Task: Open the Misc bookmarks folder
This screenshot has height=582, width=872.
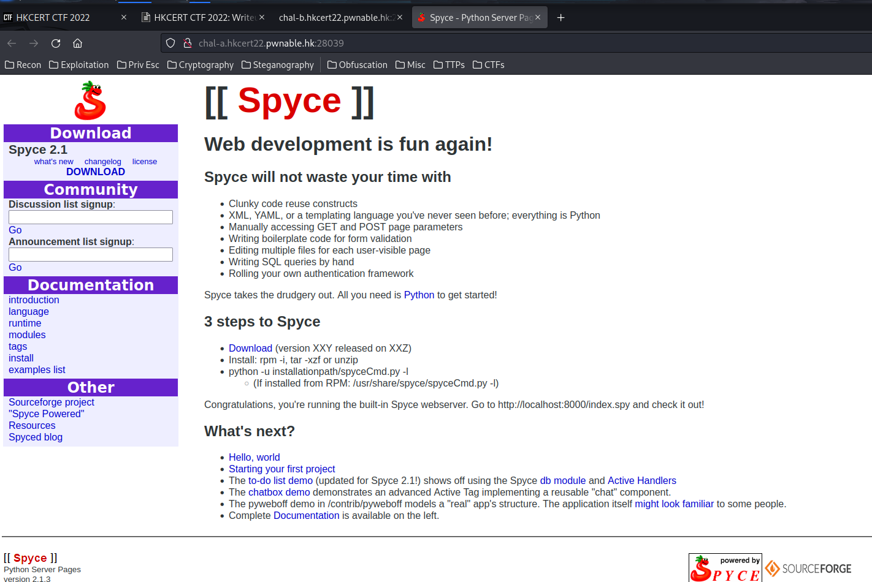Action: coord(410,65)
